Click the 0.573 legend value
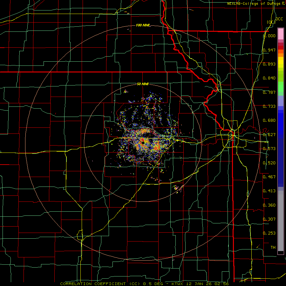Screen dimensions: 286x286 tap(269, 149)
